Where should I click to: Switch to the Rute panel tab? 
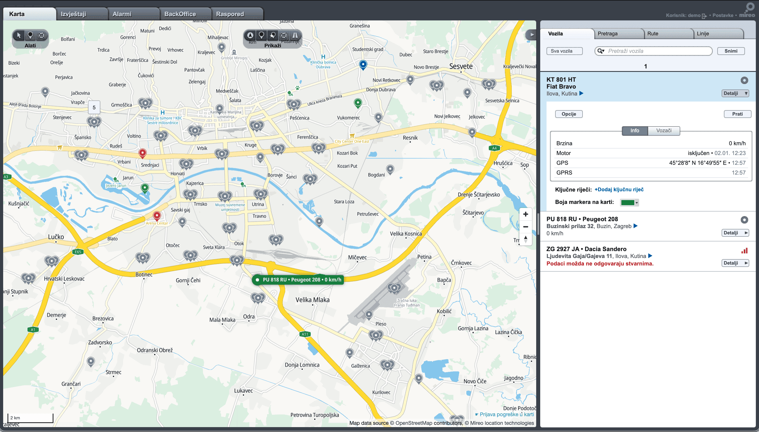(668, 34)
